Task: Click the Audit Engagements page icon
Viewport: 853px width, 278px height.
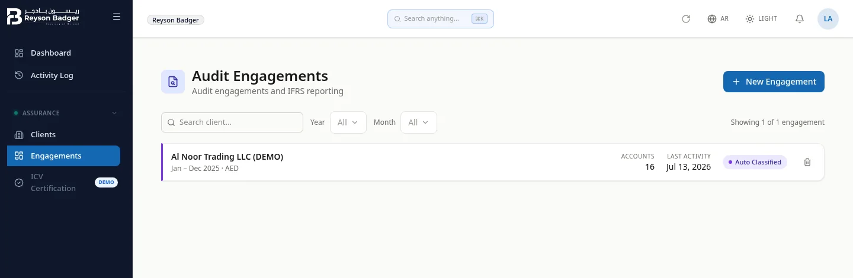Action: (173, 82)
